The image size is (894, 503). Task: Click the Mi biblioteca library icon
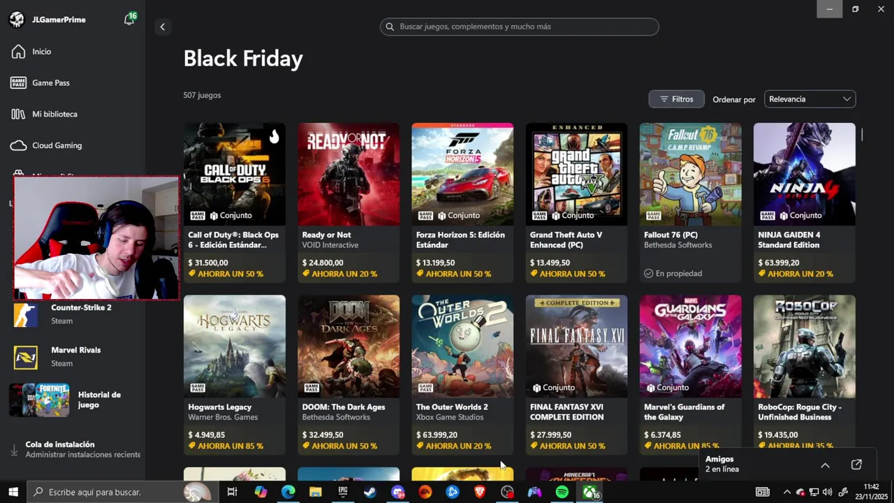[18, 114]
